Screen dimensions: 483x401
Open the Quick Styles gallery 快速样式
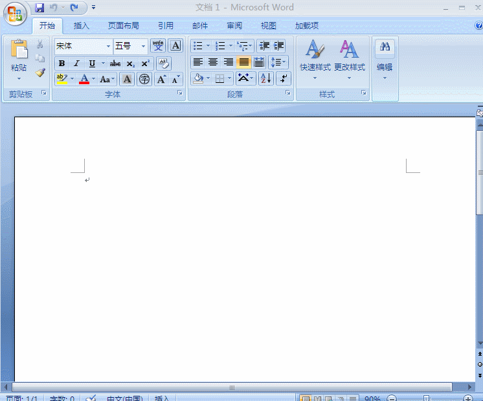pyautogui.click(x=315, y=60)
